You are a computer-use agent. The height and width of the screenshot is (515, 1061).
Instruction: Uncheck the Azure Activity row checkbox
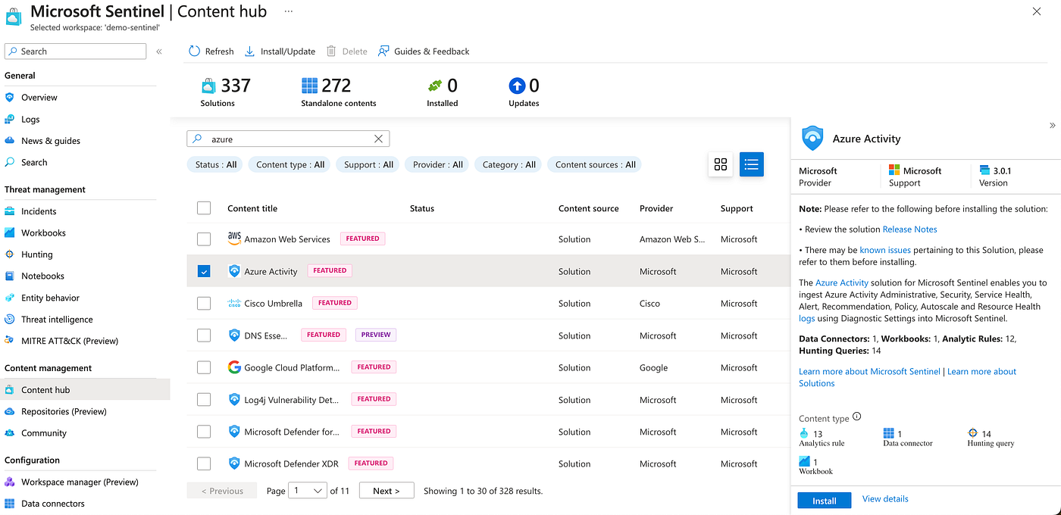tap(204, 271)
